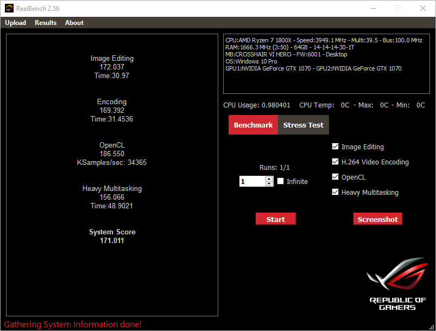This screenshot has height=331, width=436.
Task: Click the CPU Temp: 0C readout
Action: pos(324,105)
